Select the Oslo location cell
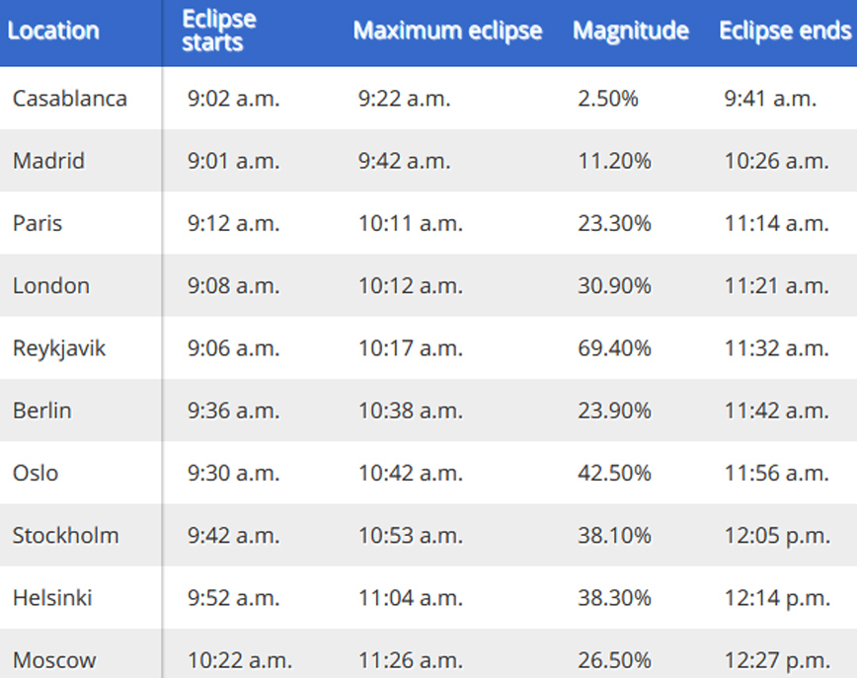The width and height of the screenshot is (857, 678). click(x=36, y=473)
